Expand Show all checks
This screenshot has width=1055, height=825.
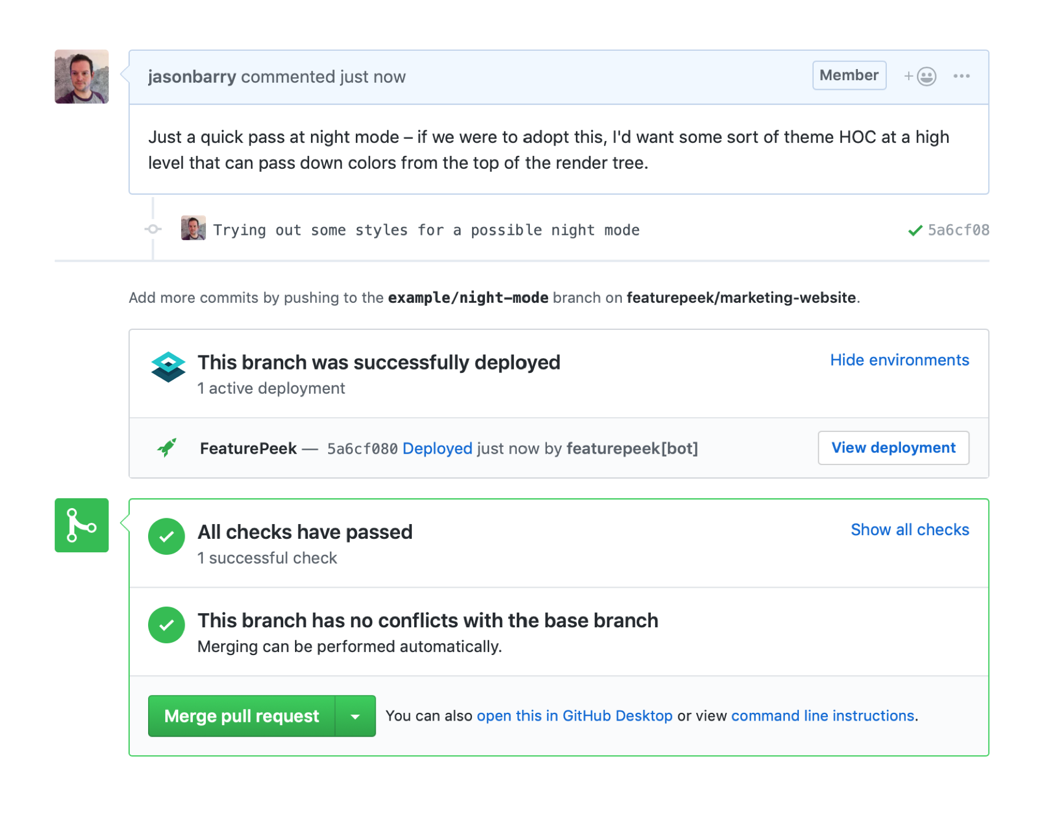[x=909, y=530]
